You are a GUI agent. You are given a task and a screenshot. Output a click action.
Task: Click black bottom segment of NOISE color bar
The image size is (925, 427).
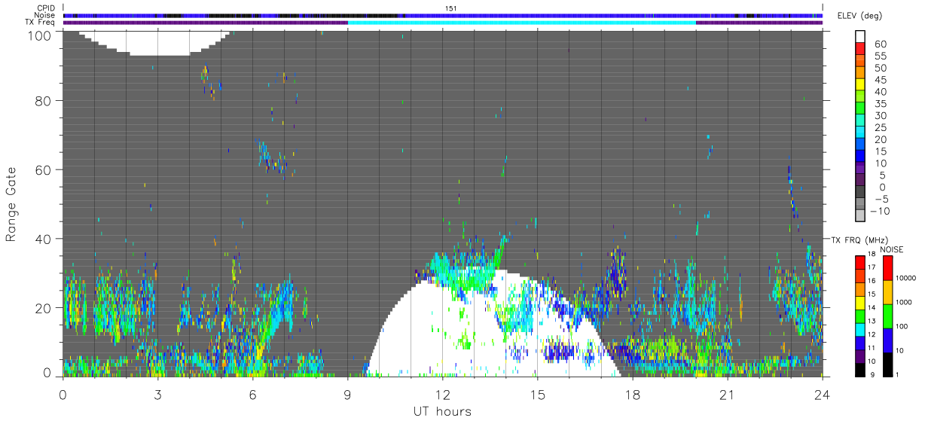pyautogui.click(x=887, y=364)
